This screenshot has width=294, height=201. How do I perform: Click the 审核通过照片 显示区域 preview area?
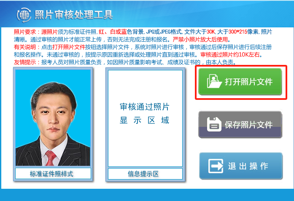click(x=145, y=118)
